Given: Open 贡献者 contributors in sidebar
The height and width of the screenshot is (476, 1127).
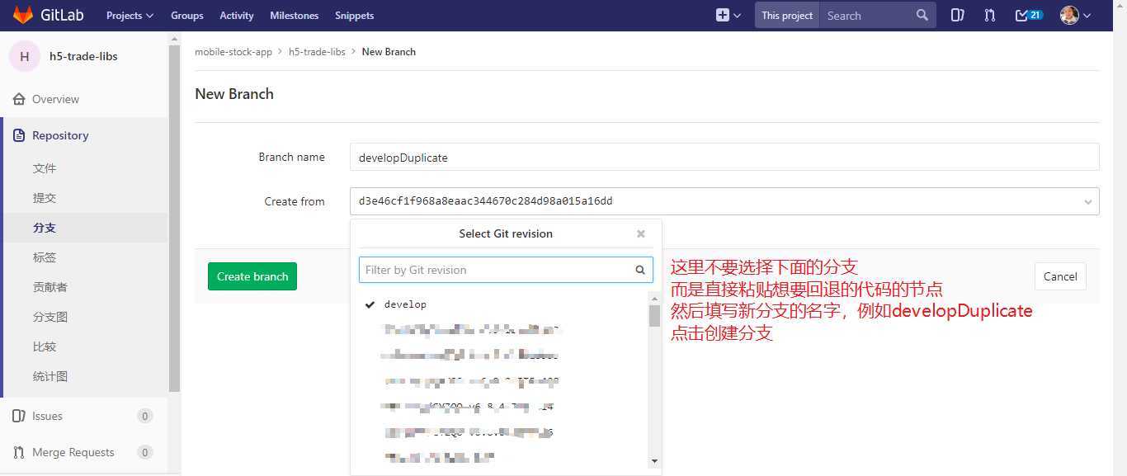Looking at the screenshot, I should [x=50, y=287].
